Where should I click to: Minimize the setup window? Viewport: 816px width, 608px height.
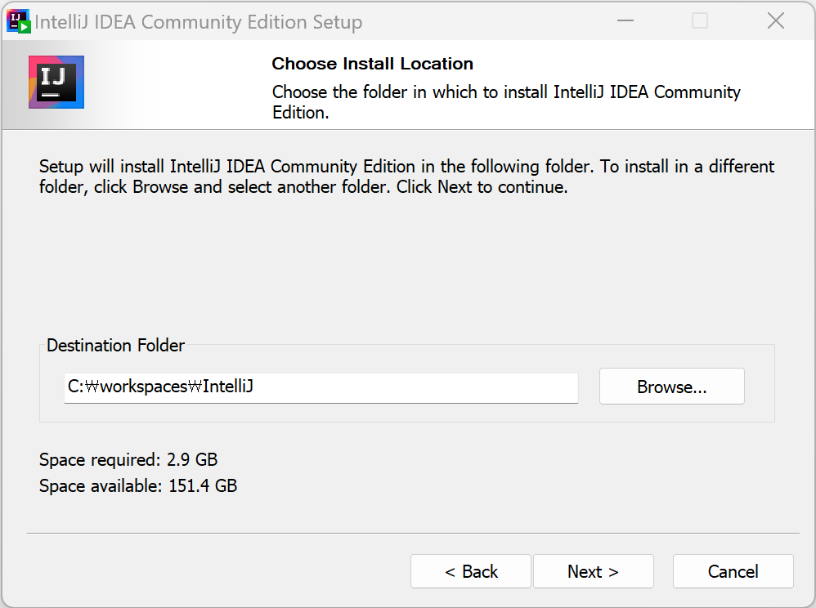coord(625,20)
